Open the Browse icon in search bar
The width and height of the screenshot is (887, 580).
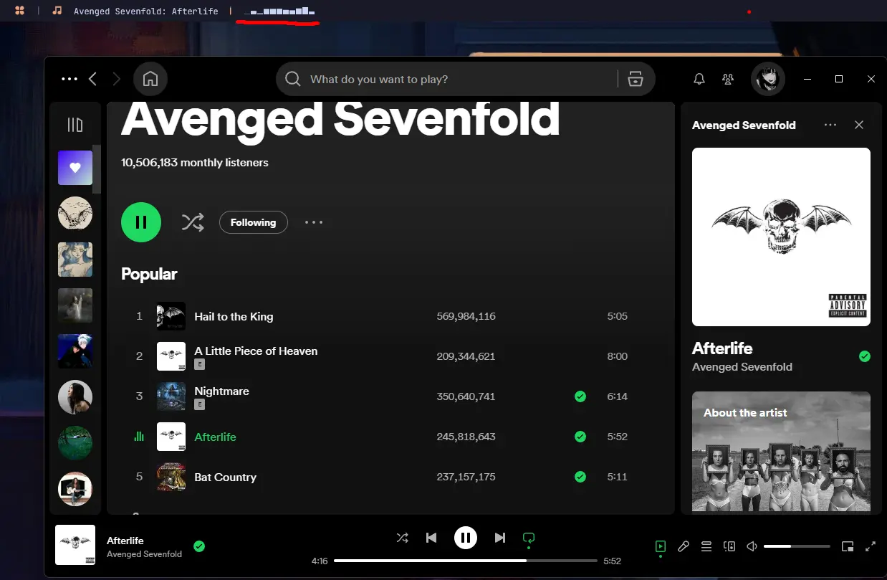click(636, 79)
